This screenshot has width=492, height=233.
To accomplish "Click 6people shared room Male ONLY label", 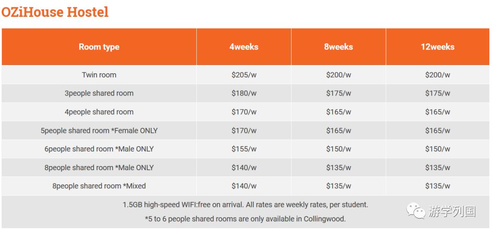I will point(99,149).
